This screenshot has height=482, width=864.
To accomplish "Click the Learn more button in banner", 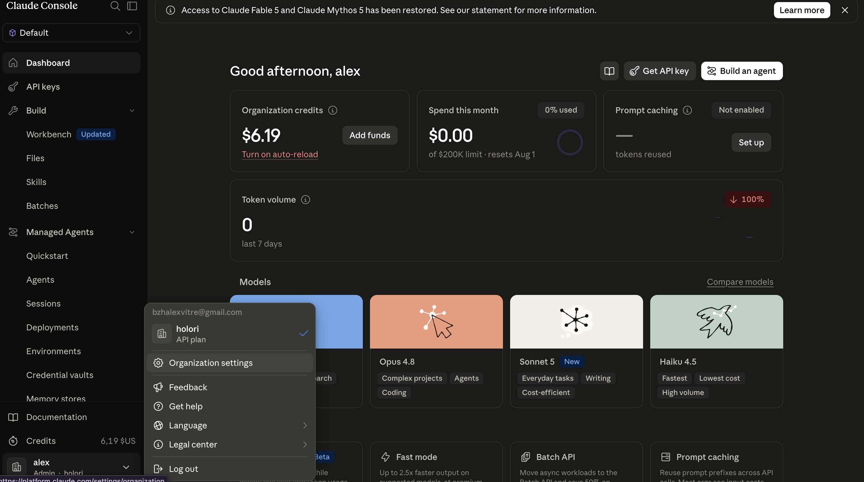I will [802, 10].
